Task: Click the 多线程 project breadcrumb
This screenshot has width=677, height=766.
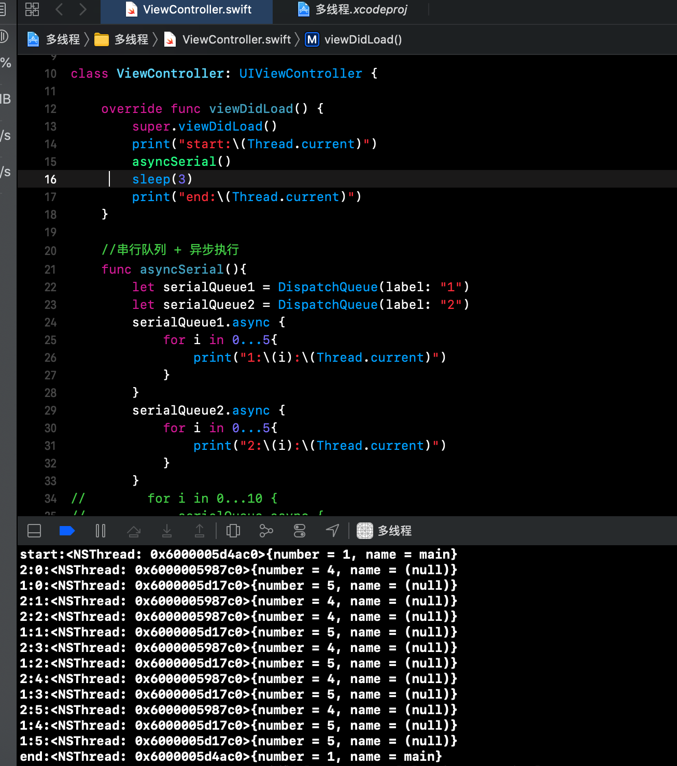Action: tap(54, 39)
